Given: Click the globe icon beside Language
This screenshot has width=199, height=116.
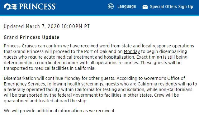Looking at the screenshot, I should 111,6.
